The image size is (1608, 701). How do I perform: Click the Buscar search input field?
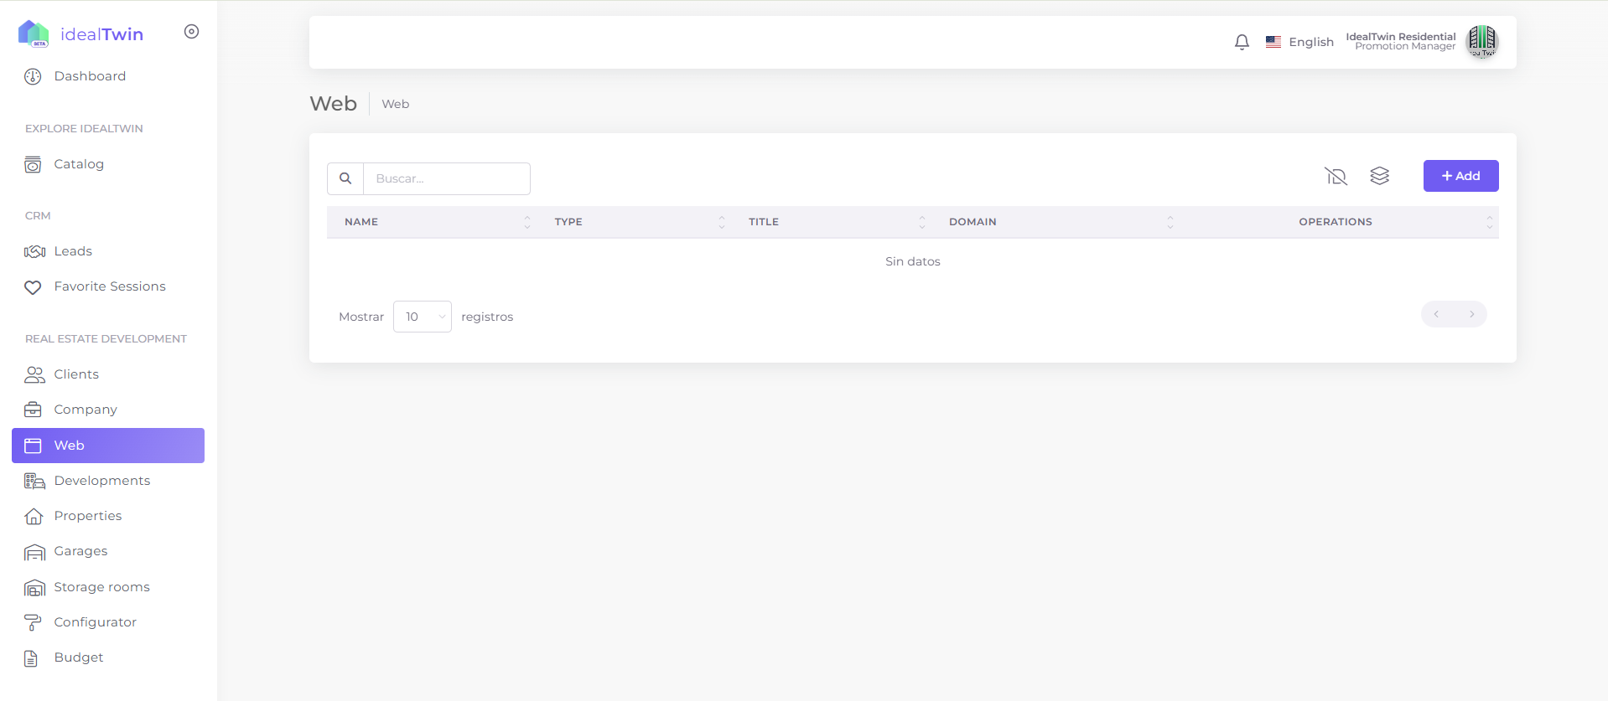click(x=446, y=178)
